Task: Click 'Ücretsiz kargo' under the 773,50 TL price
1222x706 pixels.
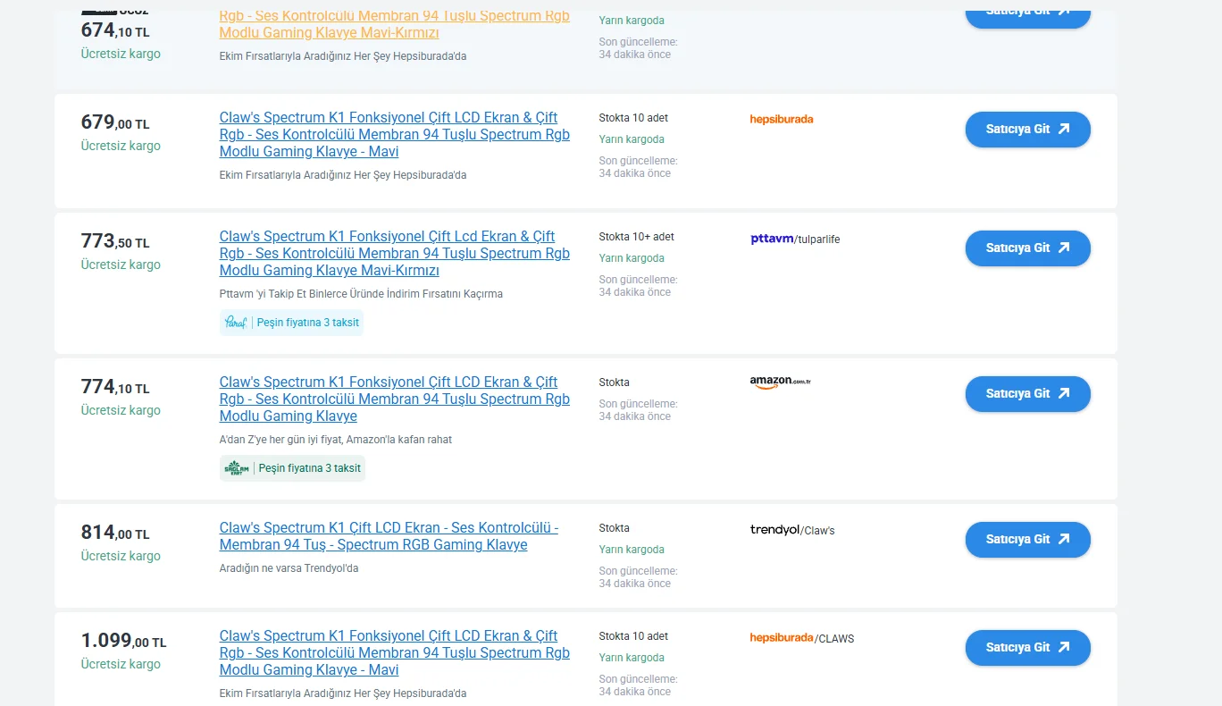Action: click(121, 265)
